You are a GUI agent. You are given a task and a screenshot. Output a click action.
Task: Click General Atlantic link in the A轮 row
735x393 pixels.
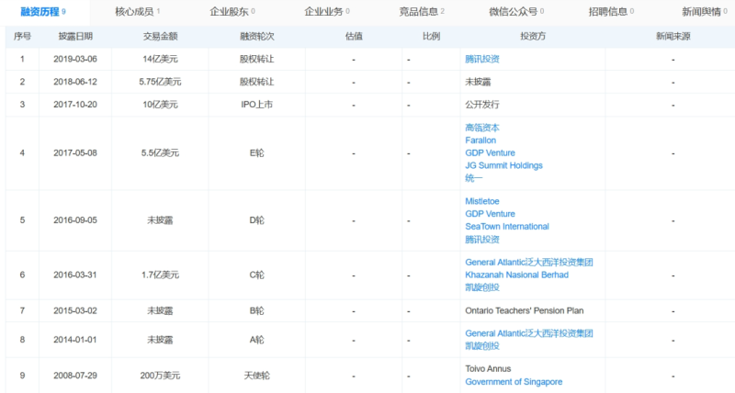[528, 333]
